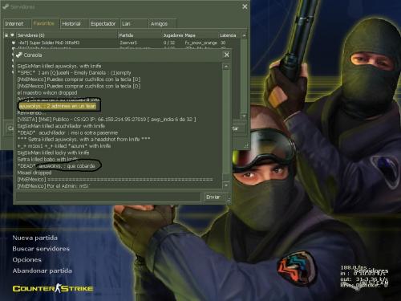This screenshot has width=401, height=301.
Task: Select the Espectador tab
Action: [104, 24]
